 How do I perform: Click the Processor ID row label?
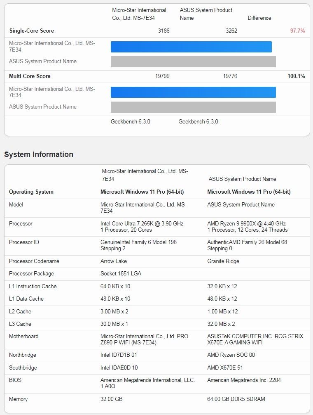pos(24,242)
